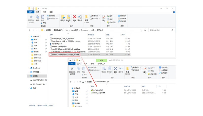Viewport: 203px width, 116px height.
Task: Click nanoDAP in the DAPLink address path
Action: 75,30
